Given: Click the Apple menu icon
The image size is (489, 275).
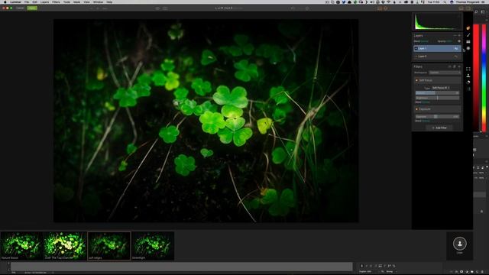Looking at the screenshot, I should 5,2.
